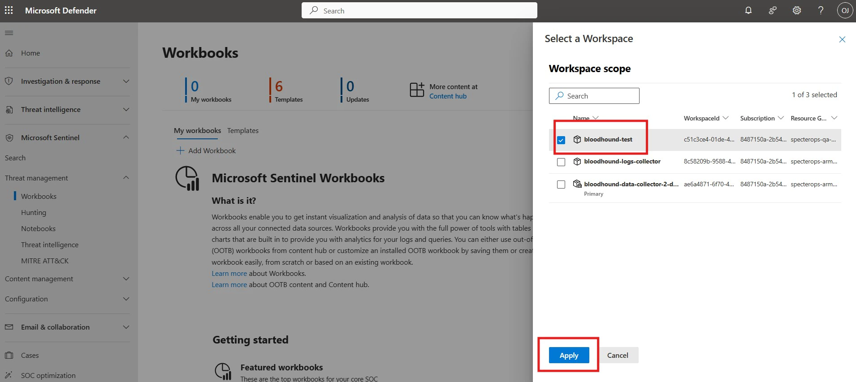Open WorkspaceId column dropdown

pos(726,118)
